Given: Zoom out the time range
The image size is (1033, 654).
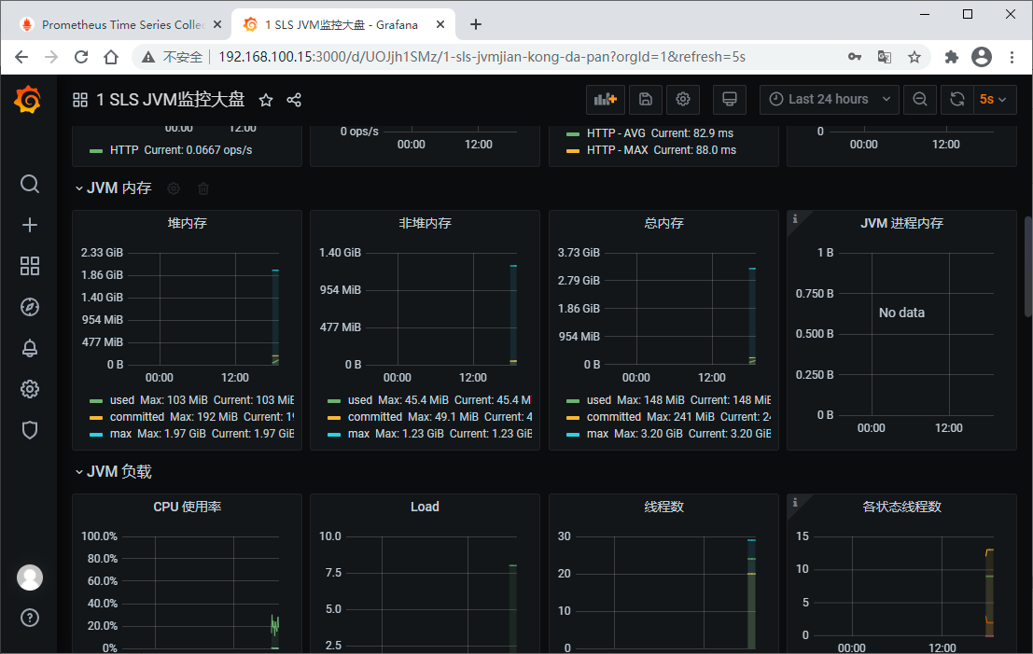Looking at the screenshot, I should pos(919,99).
